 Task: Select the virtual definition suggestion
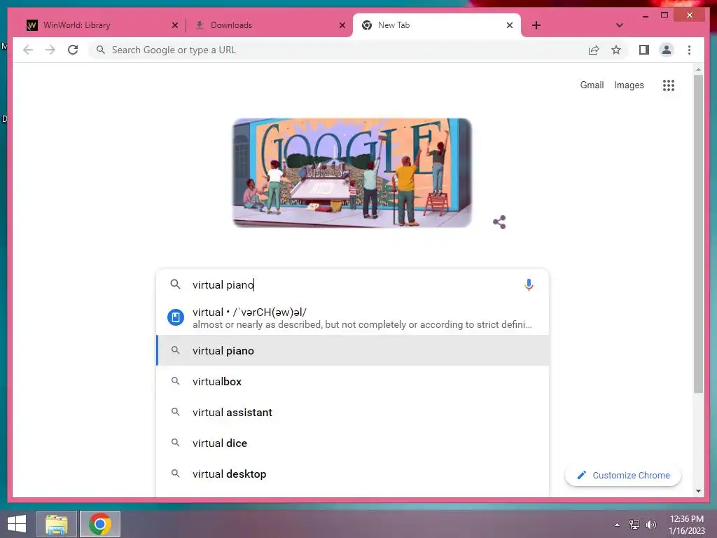click(353, 317)
